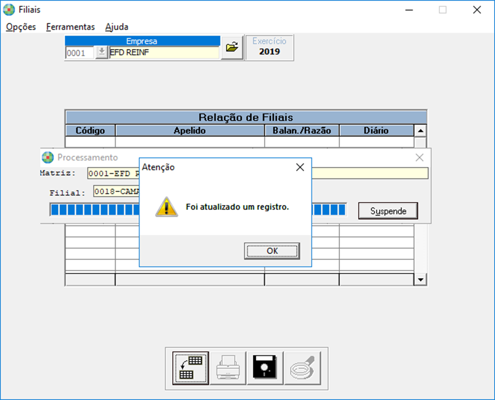This screenshot has height=400, width=495.
Task: Click the warning triangle icon in dialog
Action: pos(166,207)
